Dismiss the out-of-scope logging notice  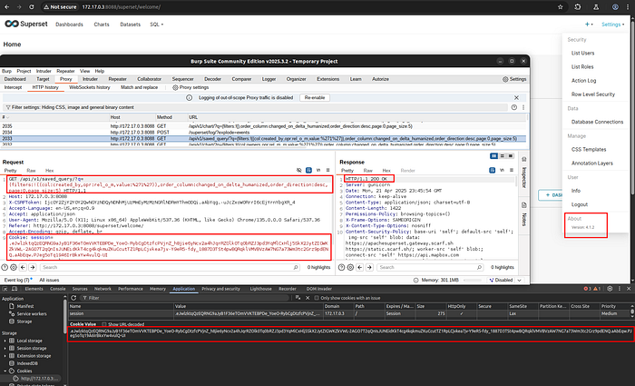(516, 98)
